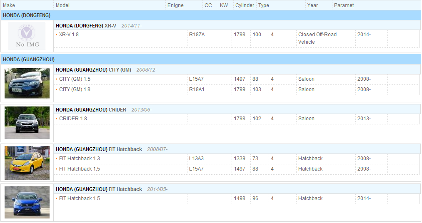This screenshot has height=223, width=422.
Task: Click displacement value 1339
Action: (x=240, y=159)
